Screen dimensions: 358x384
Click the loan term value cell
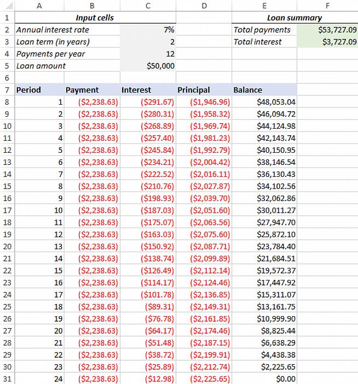pos(148,42)
